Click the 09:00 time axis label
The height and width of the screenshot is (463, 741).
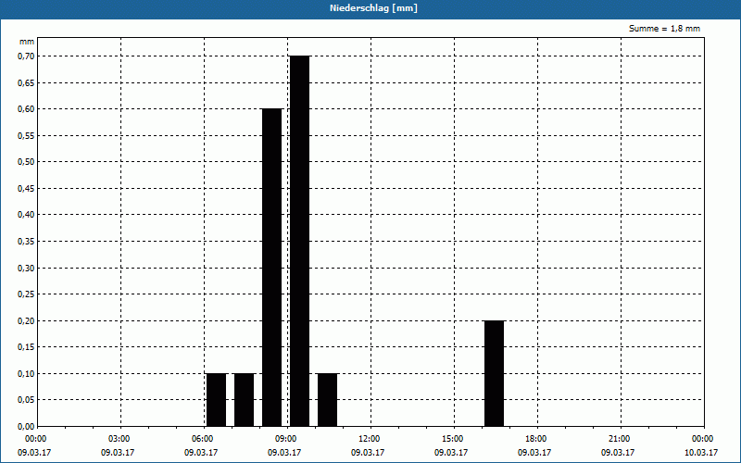click(286, 439)
